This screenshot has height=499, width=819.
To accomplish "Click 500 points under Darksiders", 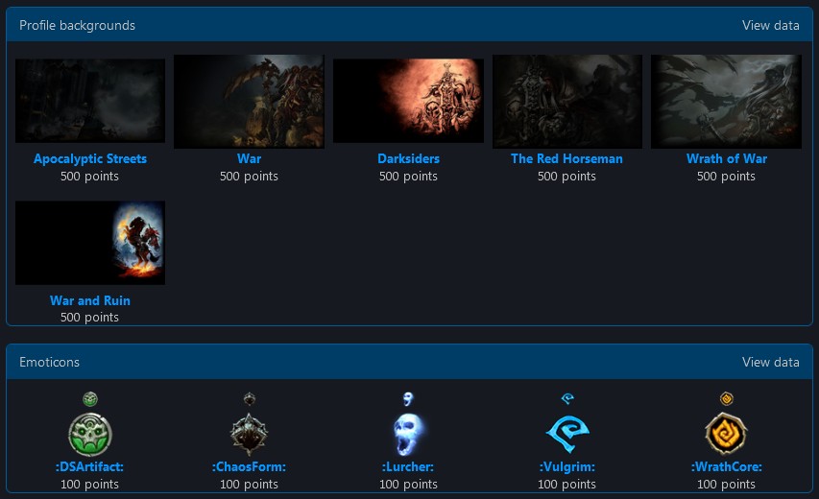I will click(x=408, y=177).
